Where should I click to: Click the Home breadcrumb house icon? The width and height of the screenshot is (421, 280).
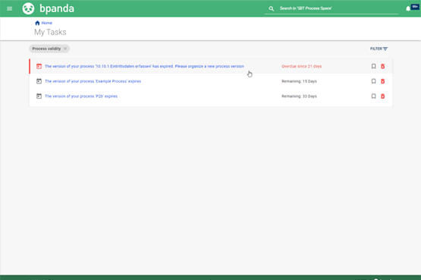(37, 23)
